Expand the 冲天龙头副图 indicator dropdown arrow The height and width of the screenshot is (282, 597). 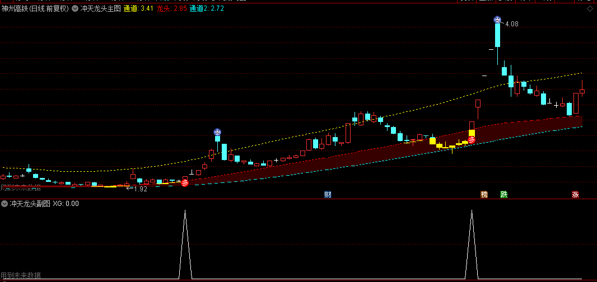click(4, 204)
